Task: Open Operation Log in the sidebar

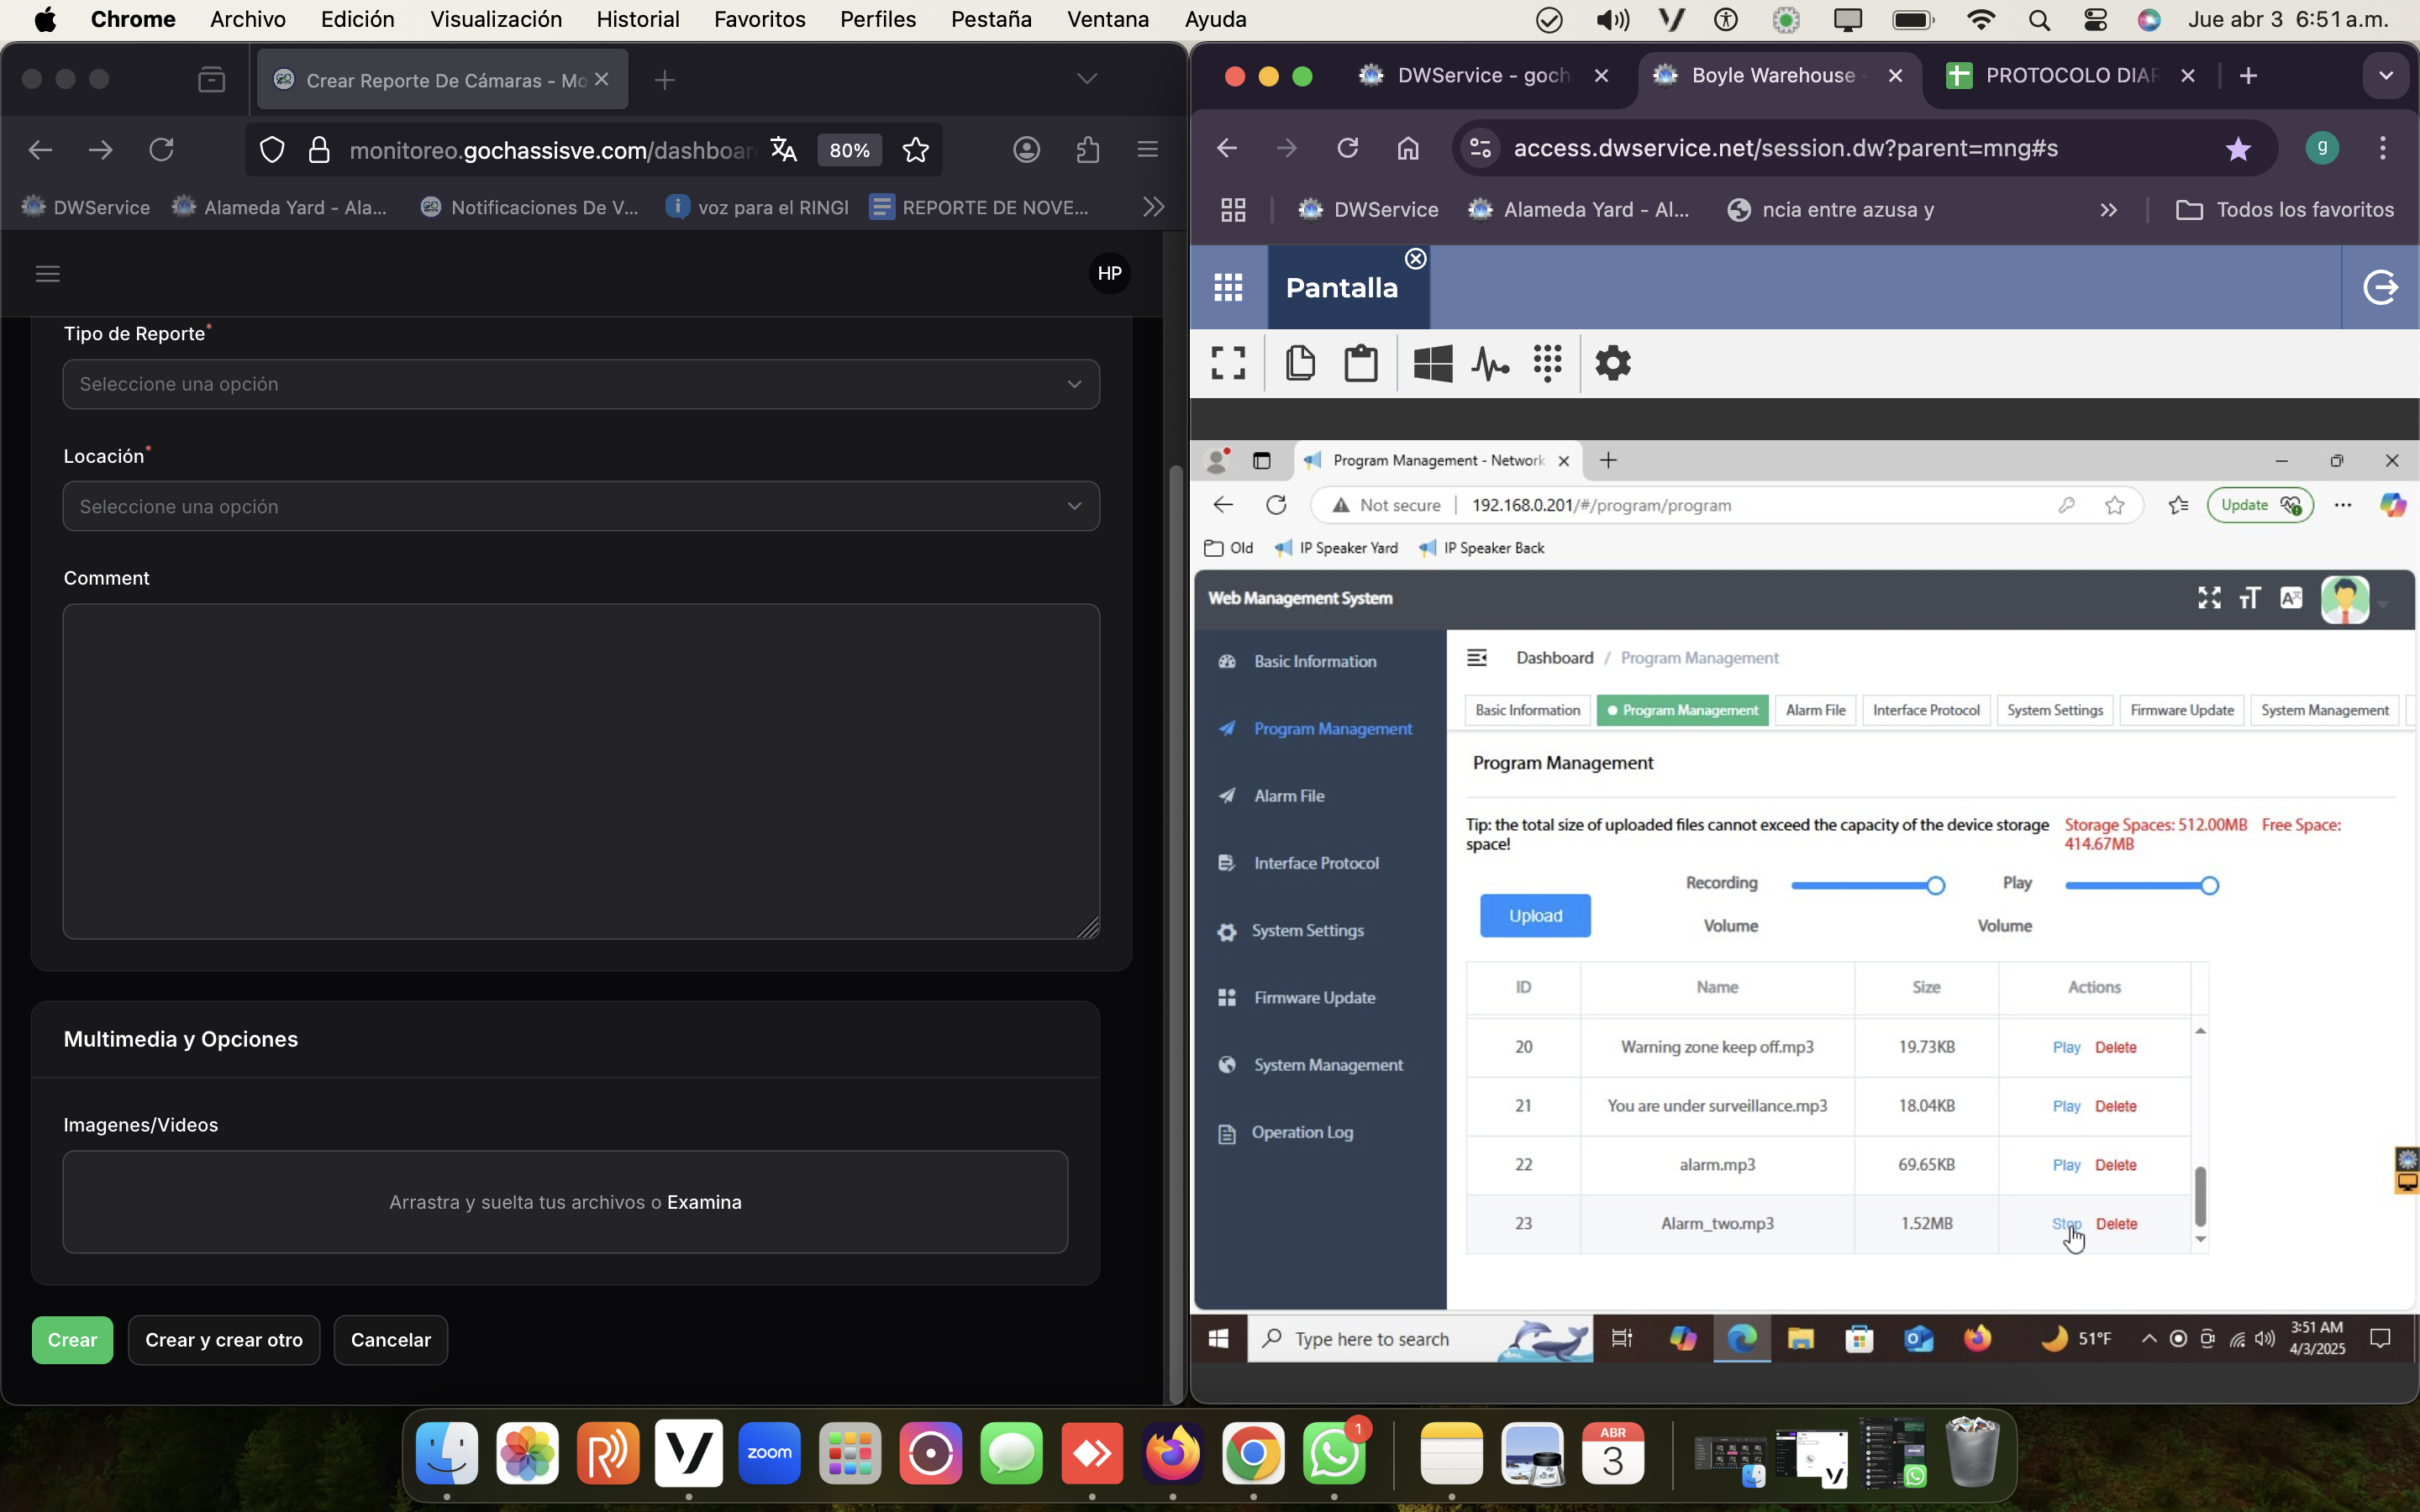Action: (1302, 1132)
